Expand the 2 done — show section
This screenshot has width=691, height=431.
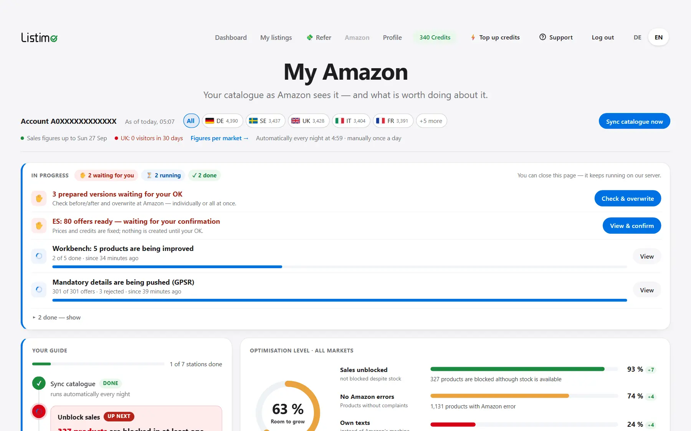57,318
